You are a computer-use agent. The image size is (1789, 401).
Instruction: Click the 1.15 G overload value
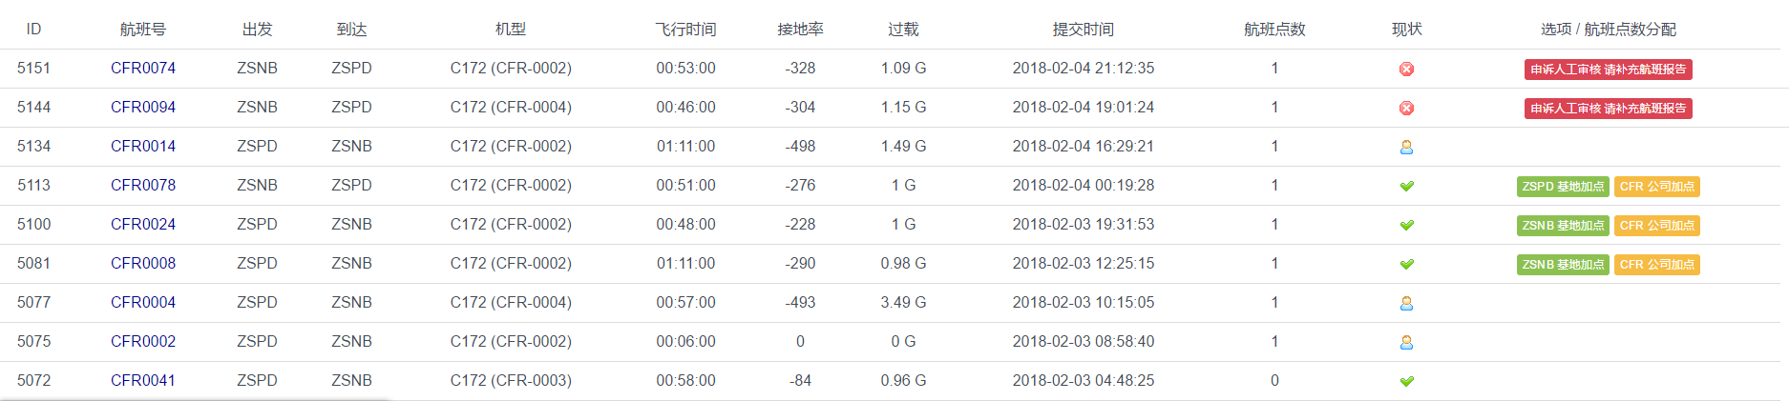(903, 107)
